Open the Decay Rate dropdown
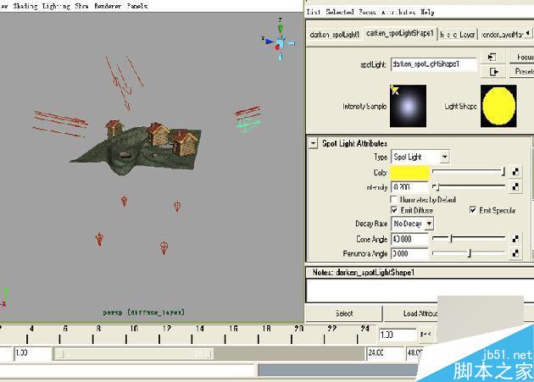The image size is (534, 382). tap(413, 224)
